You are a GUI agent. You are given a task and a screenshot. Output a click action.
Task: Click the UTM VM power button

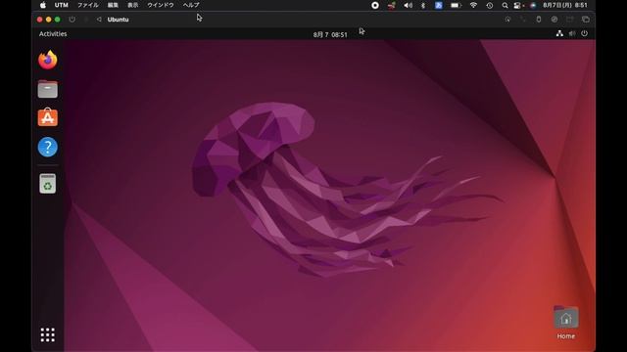point(72,20)
